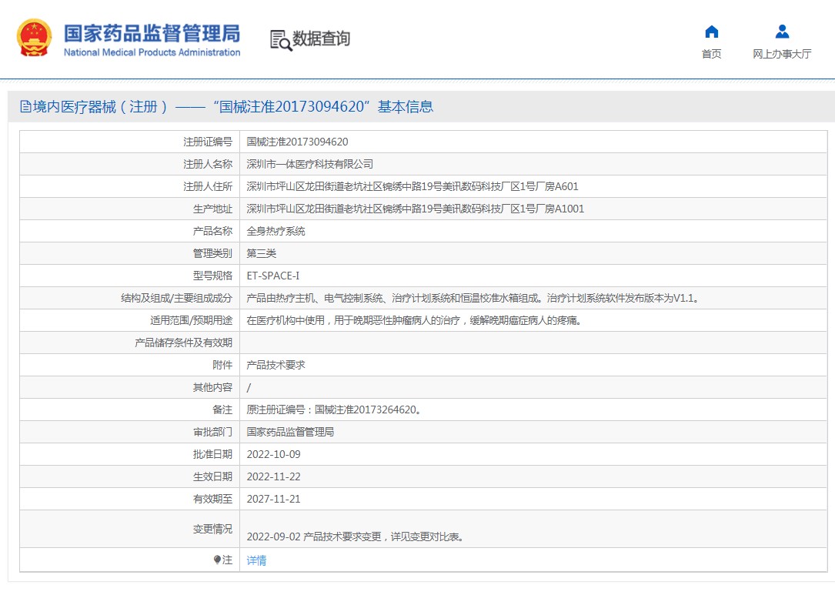Click the 网上办事大厅 text label
The height and width of the screenshot is (595, 835).
tap(782, 54)
